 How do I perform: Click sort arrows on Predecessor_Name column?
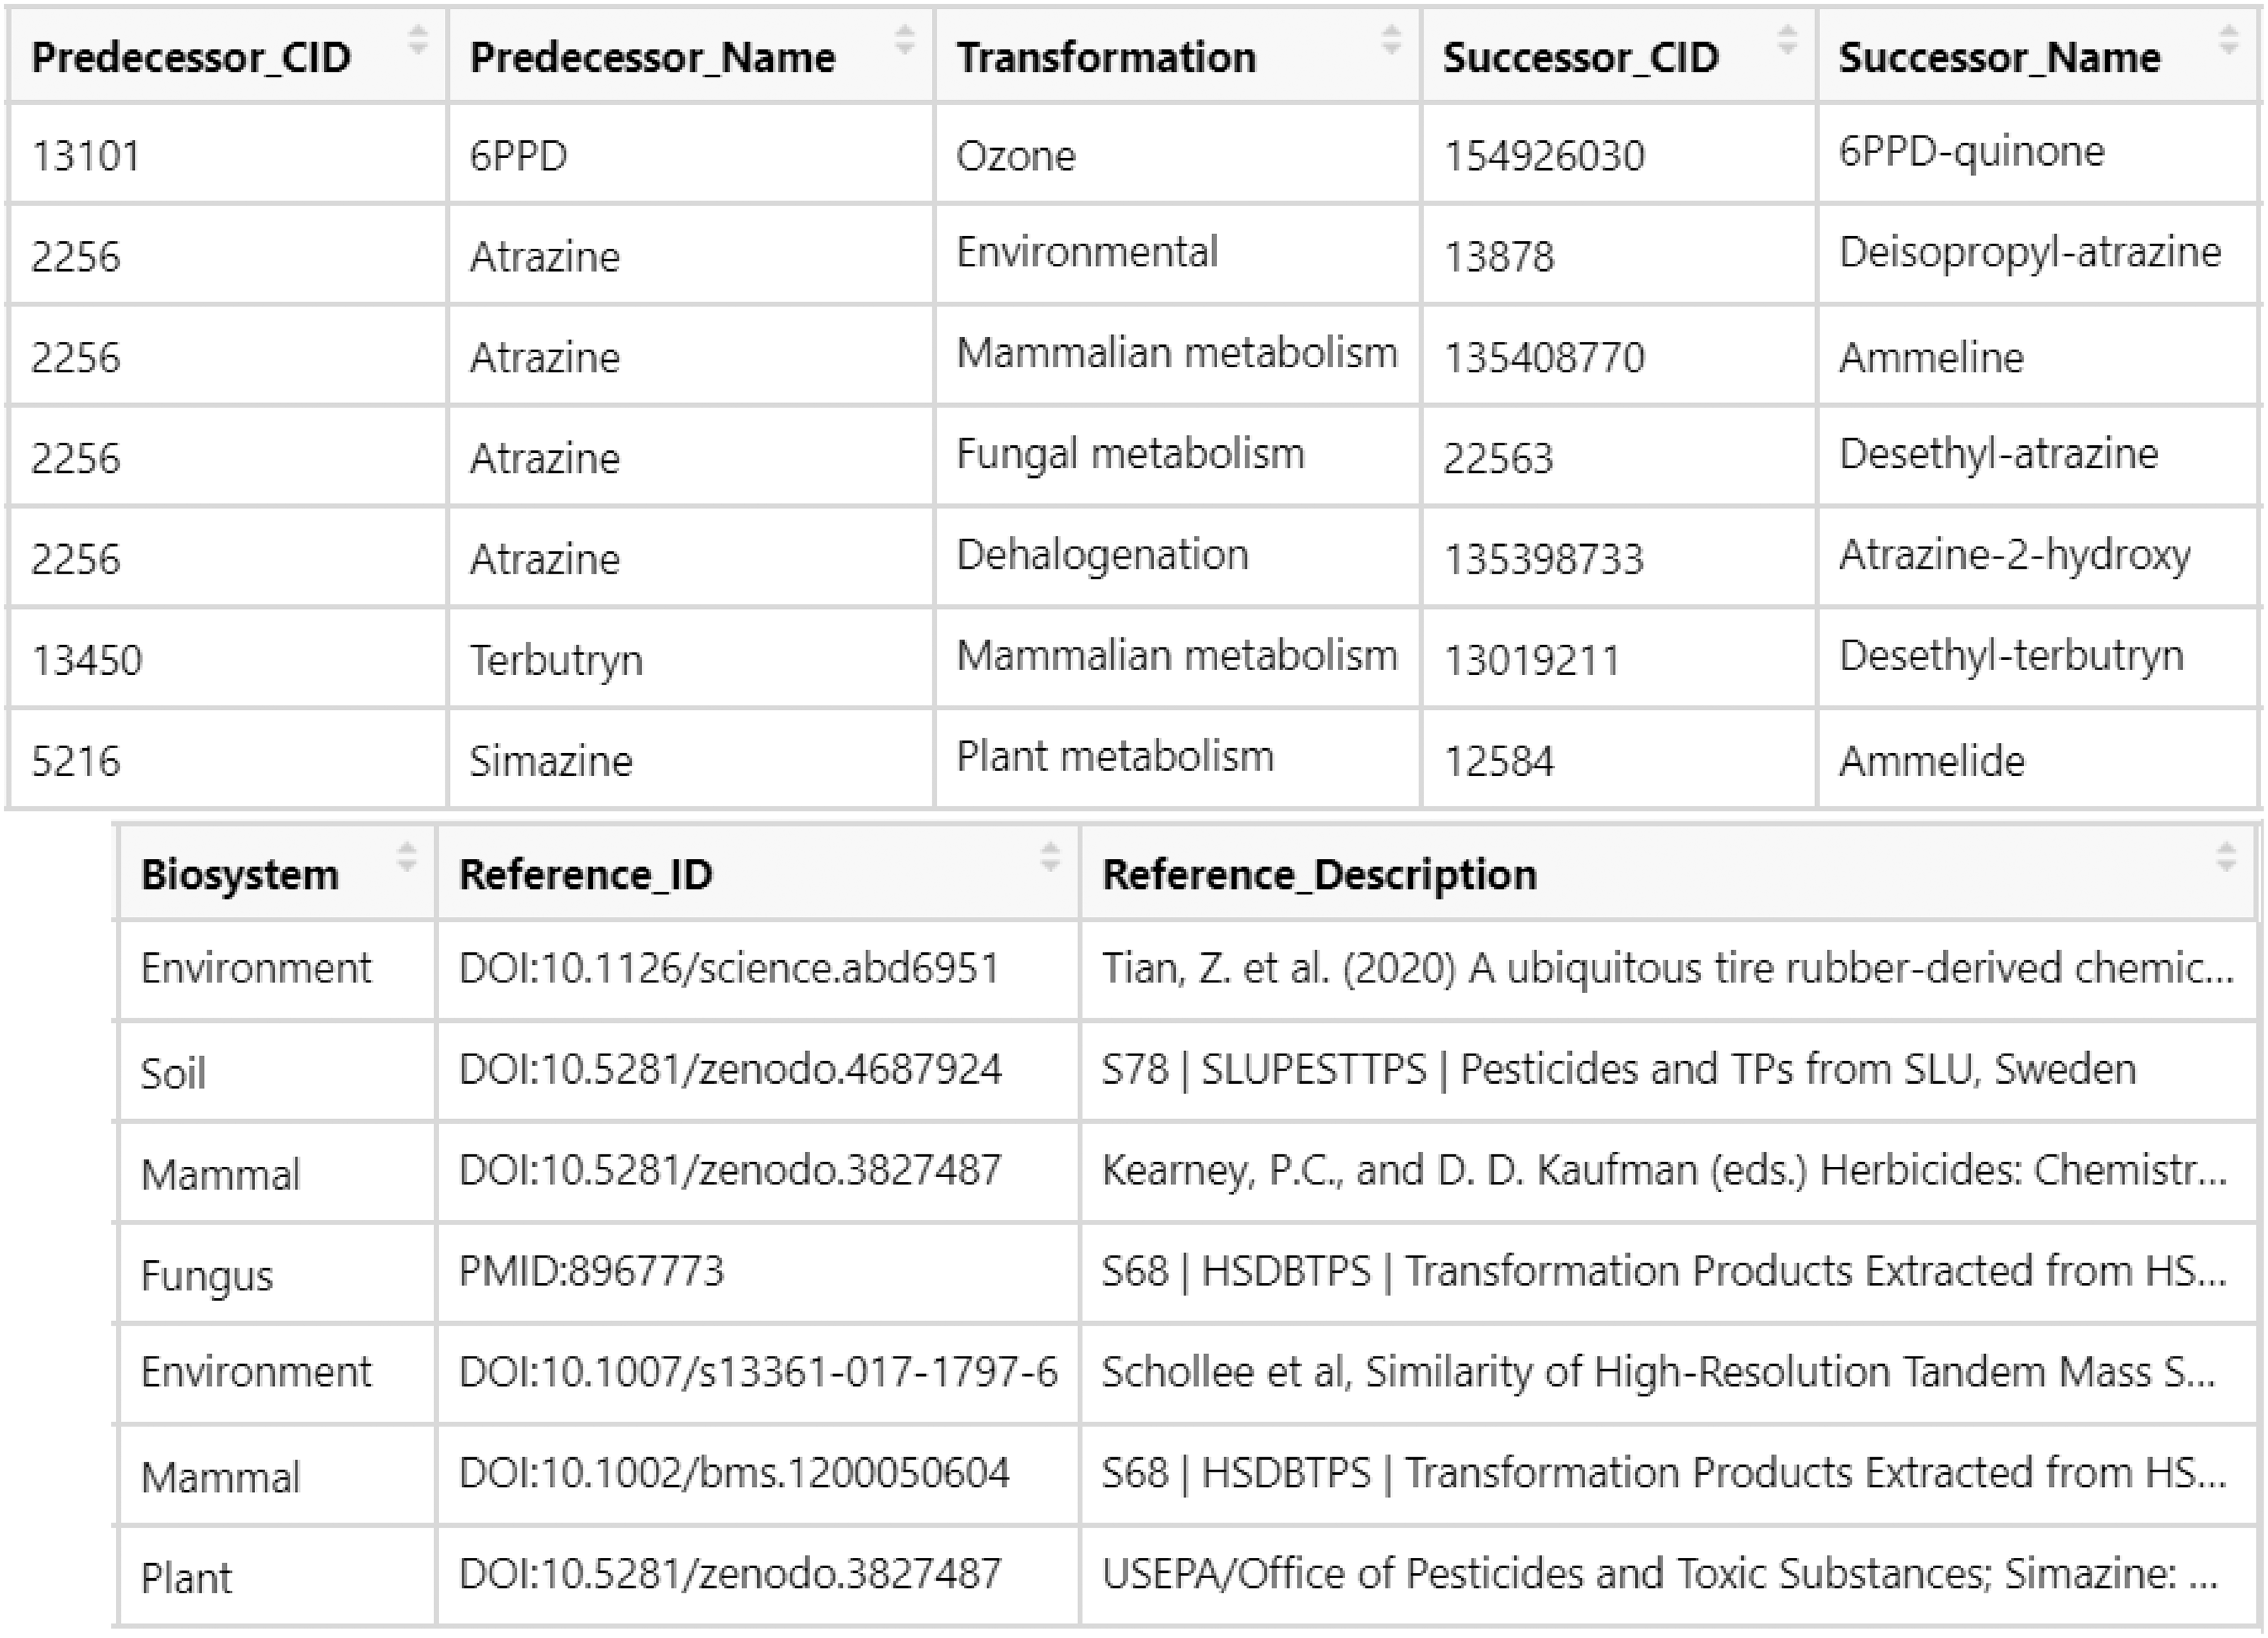point(904,41)
